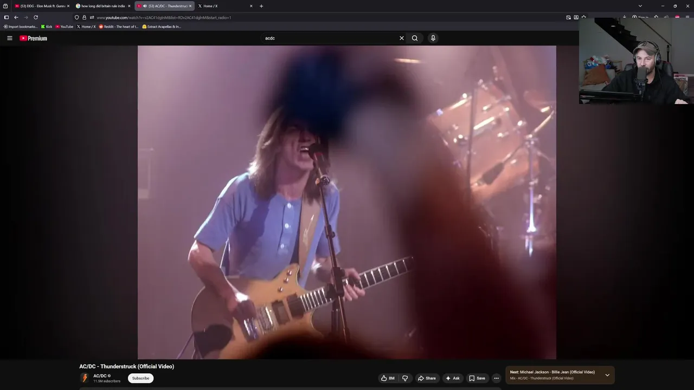Open the tracking protection shield
Screen dimensions: 694x390
pos(76,17)
